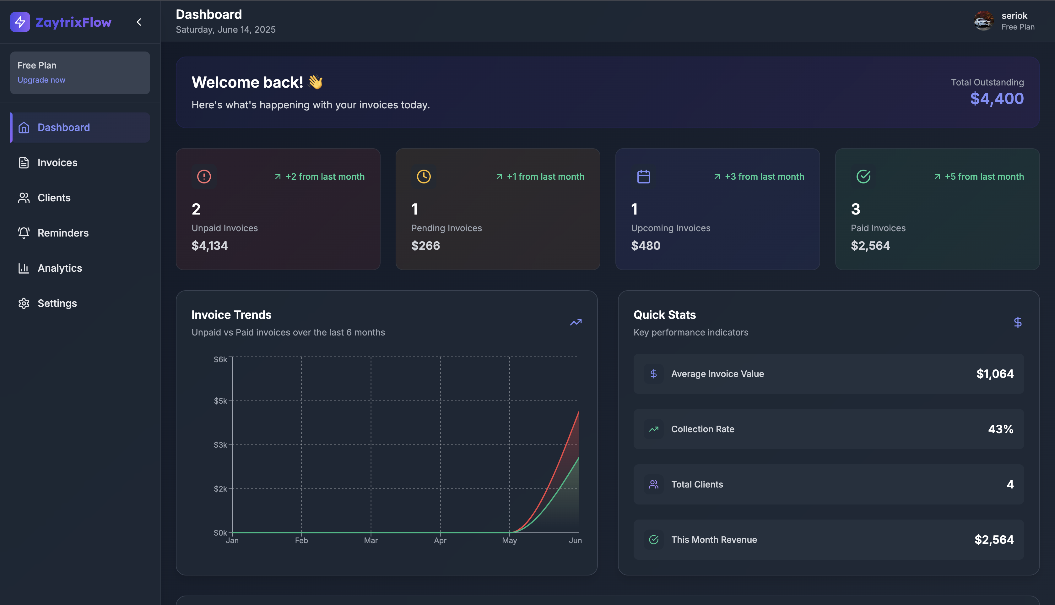The width and height of the screenshot is (1055, 605).
Task: Click the Upgrade now link
Action: pyautogui.click(x=41, y=80)
